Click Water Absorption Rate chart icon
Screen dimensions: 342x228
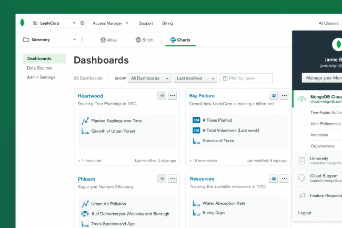(x=196, y=203)
